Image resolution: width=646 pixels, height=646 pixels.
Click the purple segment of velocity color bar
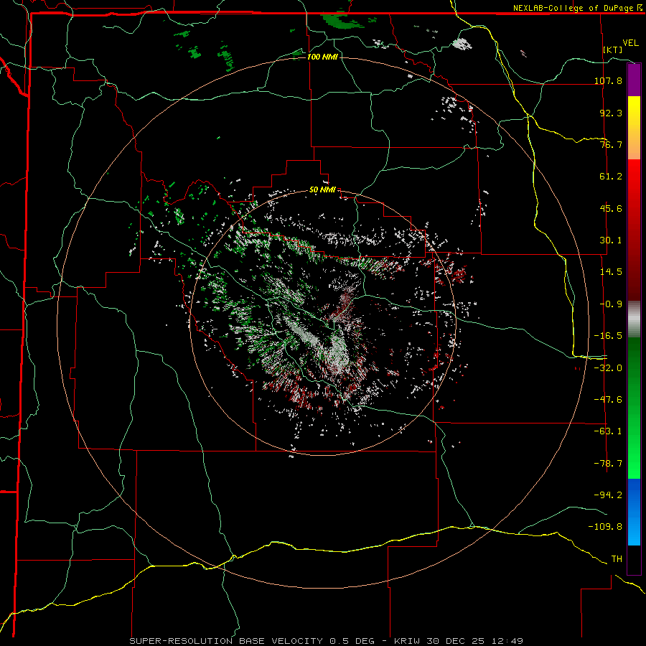(x=634, y=80)
